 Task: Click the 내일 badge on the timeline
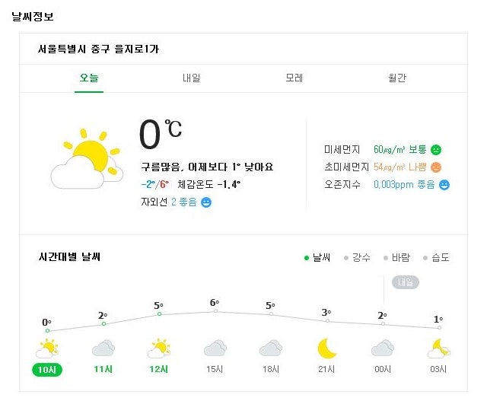tap(406, 282)
